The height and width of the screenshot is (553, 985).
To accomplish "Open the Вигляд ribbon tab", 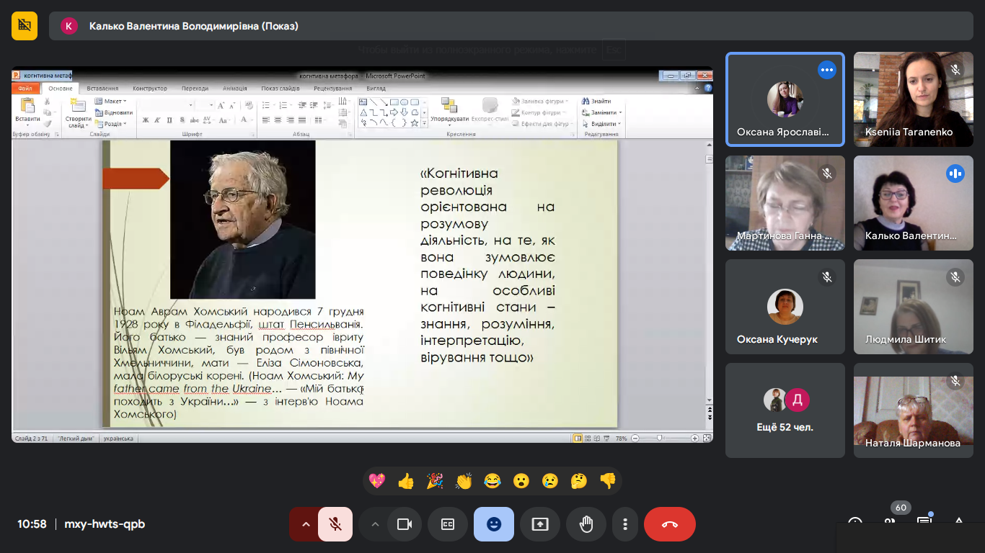I will [376, 89].
